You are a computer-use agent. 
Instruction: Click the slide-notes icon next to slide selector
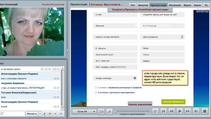[101, 112]
